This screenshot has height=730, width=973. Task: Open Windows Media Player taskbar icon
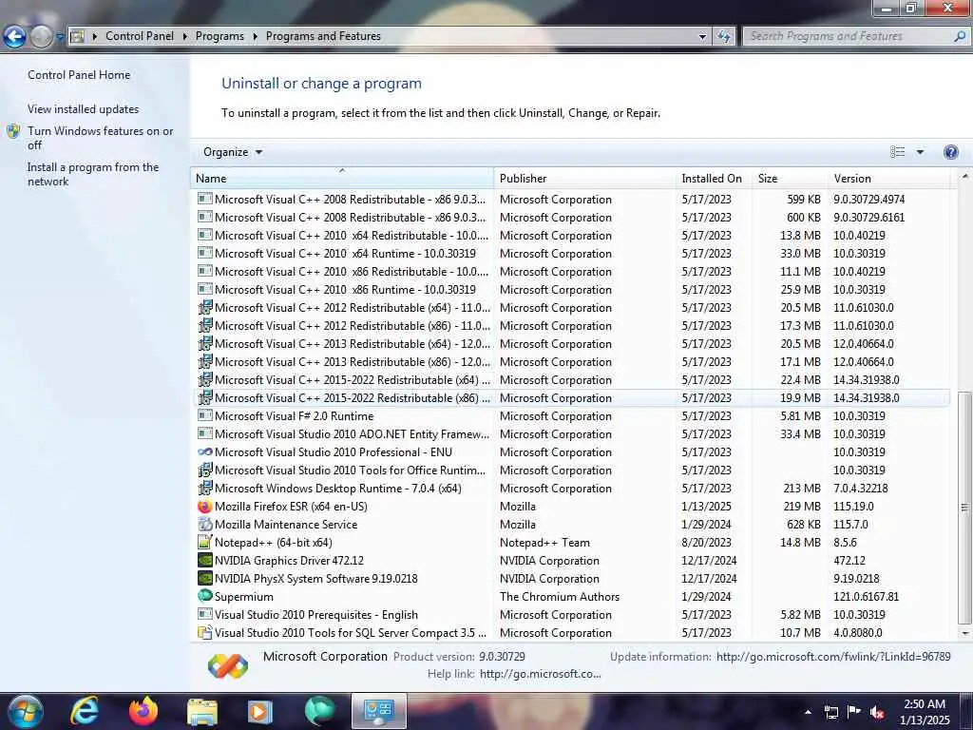click(260, 712)
